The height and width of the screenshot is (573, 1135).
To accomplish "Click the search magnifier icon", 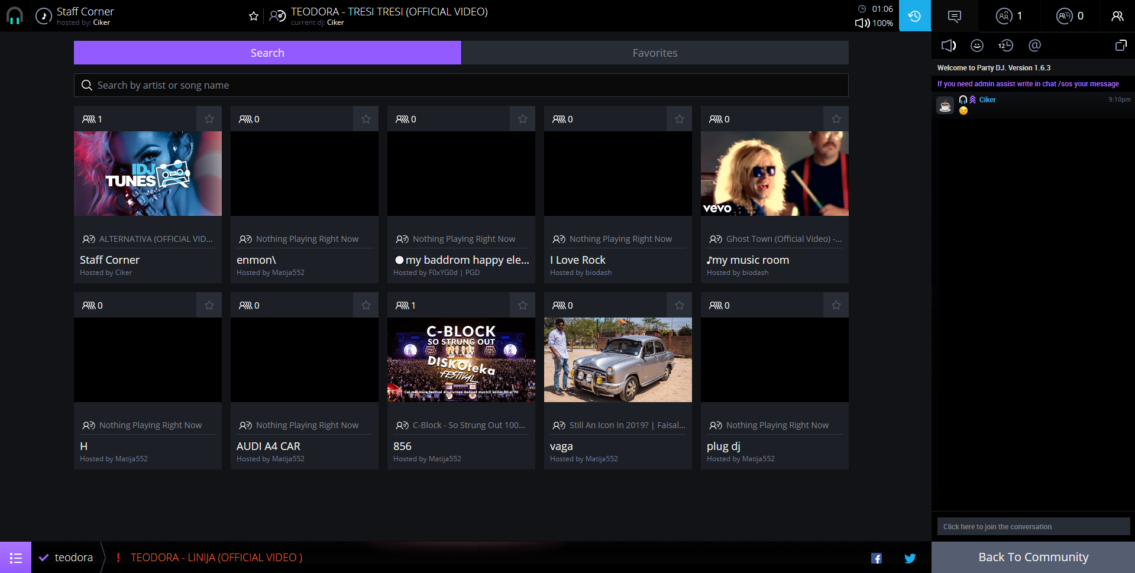I will [86, 85].
